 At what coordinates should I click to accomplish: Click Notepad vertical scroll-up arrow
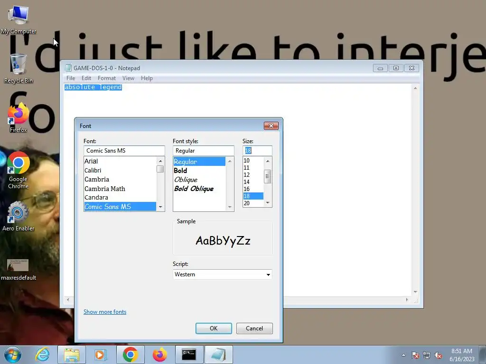[x=415, y=89]
